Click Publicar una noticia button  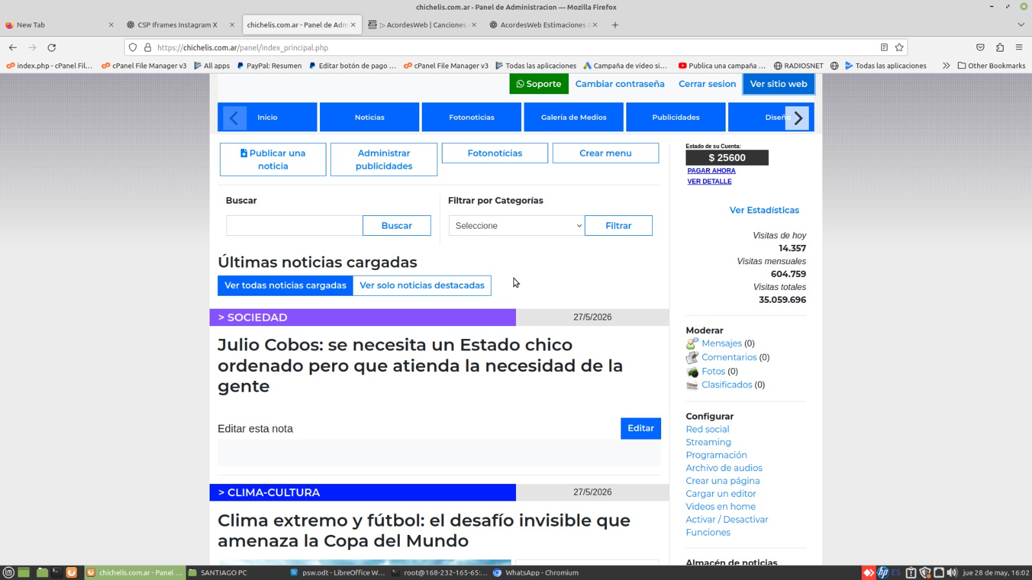[x=273, y=160]
